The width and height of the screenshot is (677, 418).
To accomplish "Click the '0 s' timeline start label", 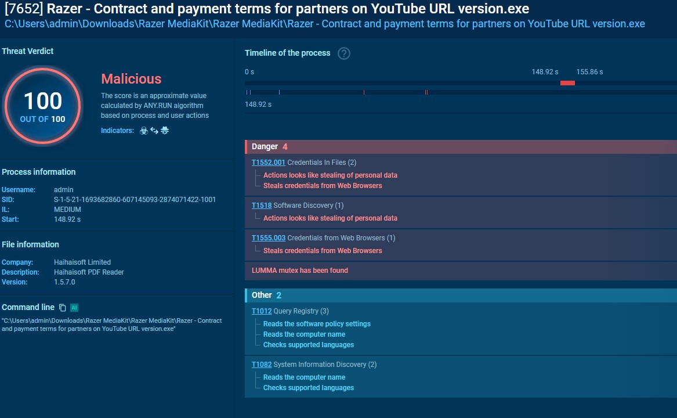I will 249,72.
